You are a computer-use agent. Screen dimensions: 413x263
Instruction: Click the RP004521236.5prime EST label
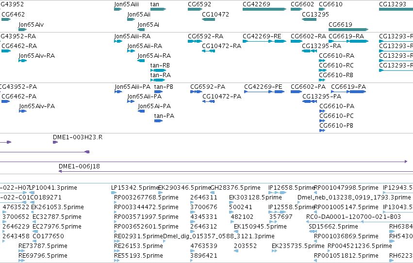pos(360,246)
